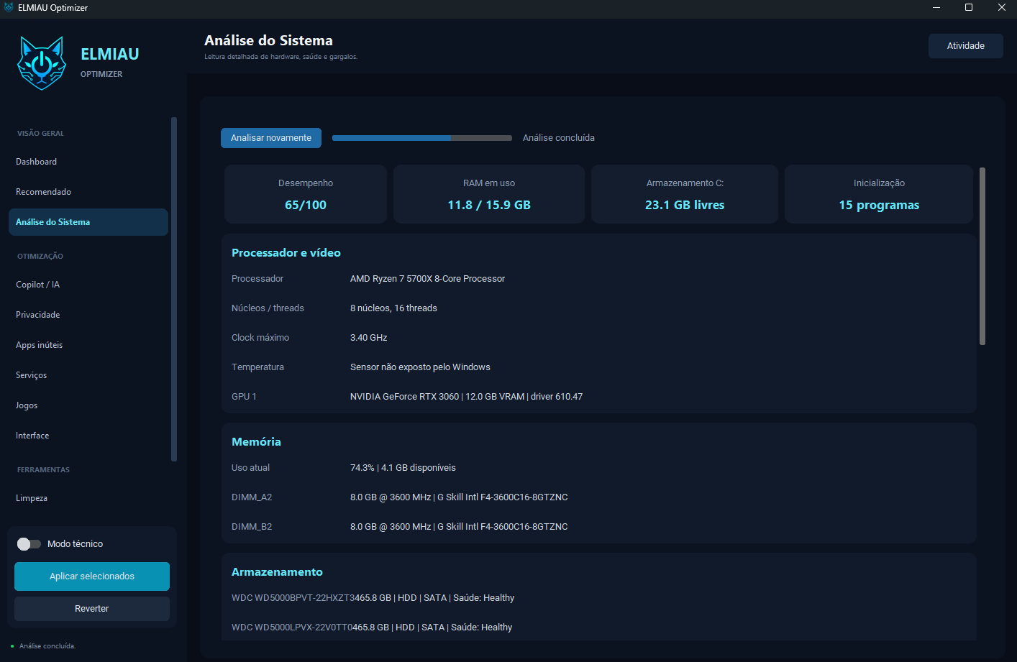Select the Desempenho 65/100 card
The height and width of the screenshot is (662, 1017).
coord(306,194)
